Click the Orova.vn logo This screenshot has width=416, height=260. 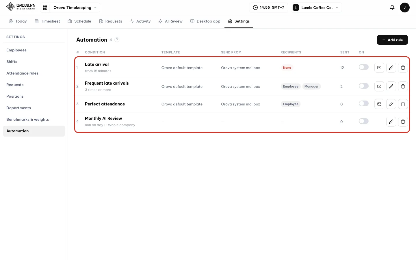pos(21,7)
